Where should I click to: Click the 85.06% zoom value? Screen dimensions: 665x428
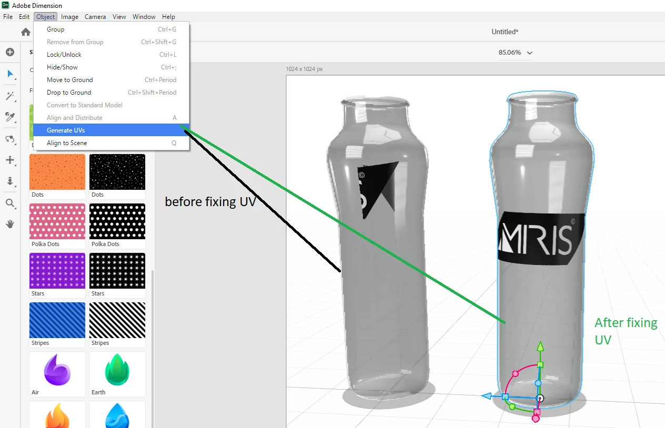point(509,53)
